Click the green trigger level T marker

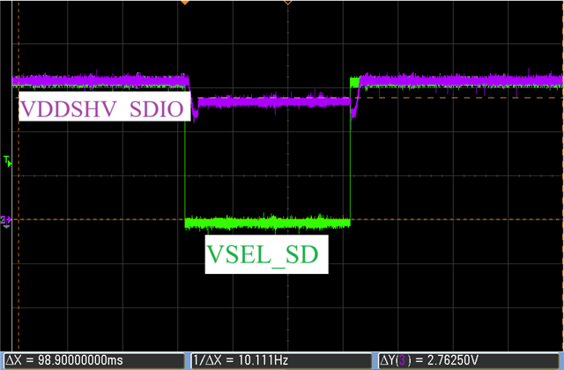coord(7,160)
